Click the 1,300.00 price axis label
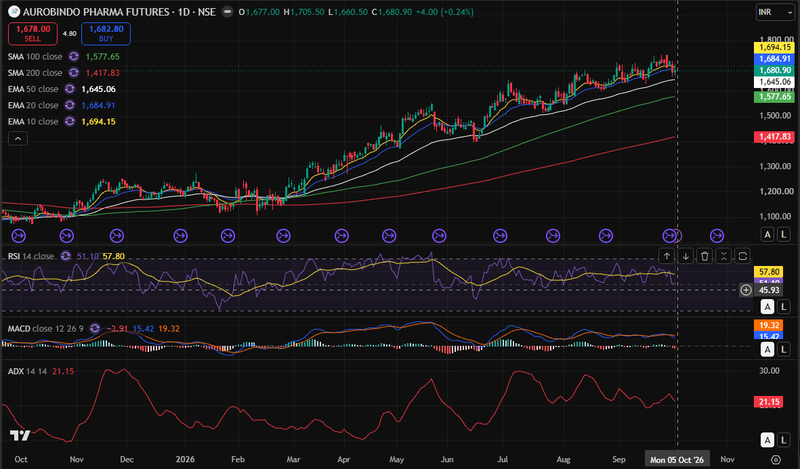 pyautogui.click(x=775, y=166)
